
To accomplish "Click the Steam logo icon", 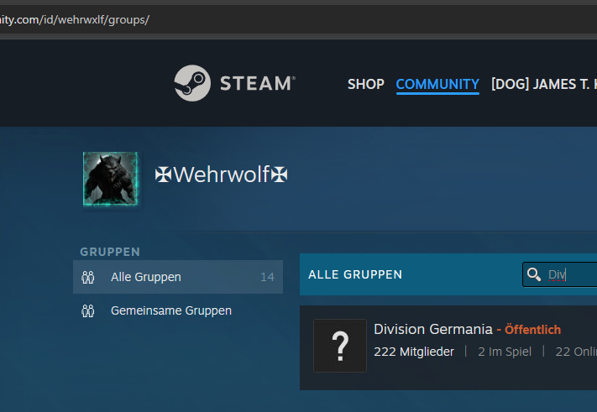I will 192,84.
